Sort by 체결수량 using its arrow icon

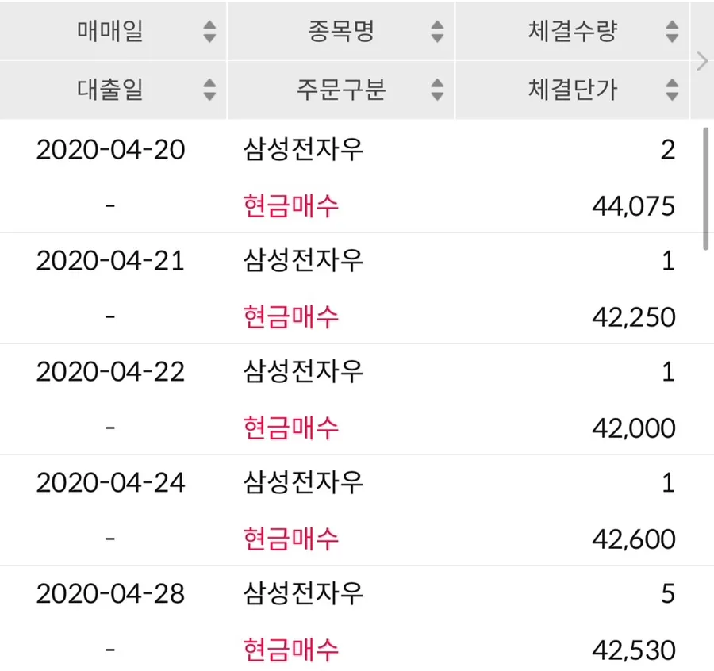pyautogui.click(x=672, y=32)
